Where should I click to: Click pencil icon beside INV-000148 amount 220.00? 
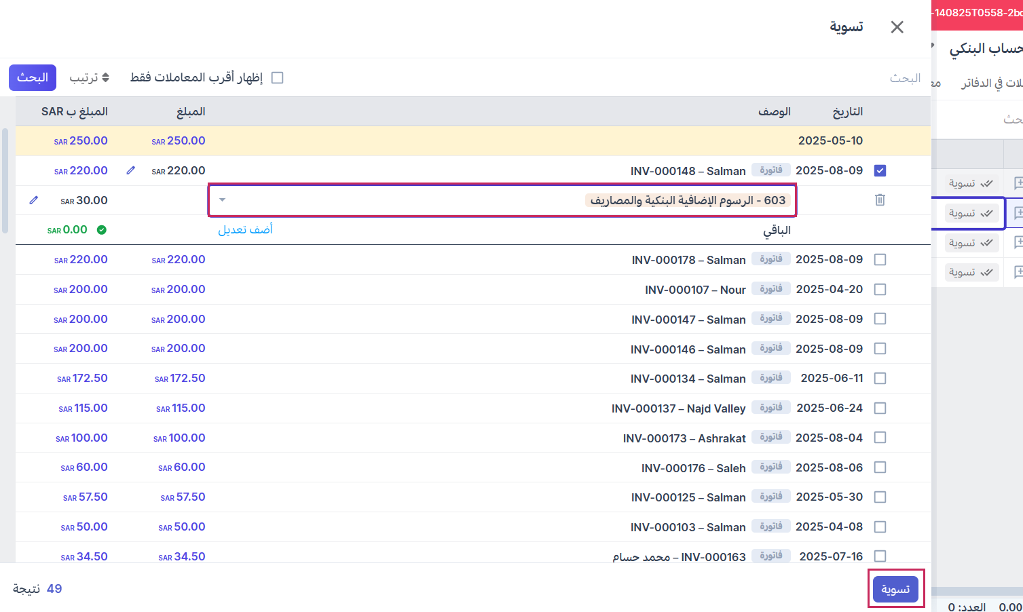point(131,171)
